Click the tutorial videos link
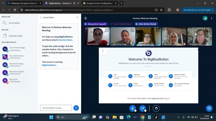216x121 pixels. (x=65, y=40)
